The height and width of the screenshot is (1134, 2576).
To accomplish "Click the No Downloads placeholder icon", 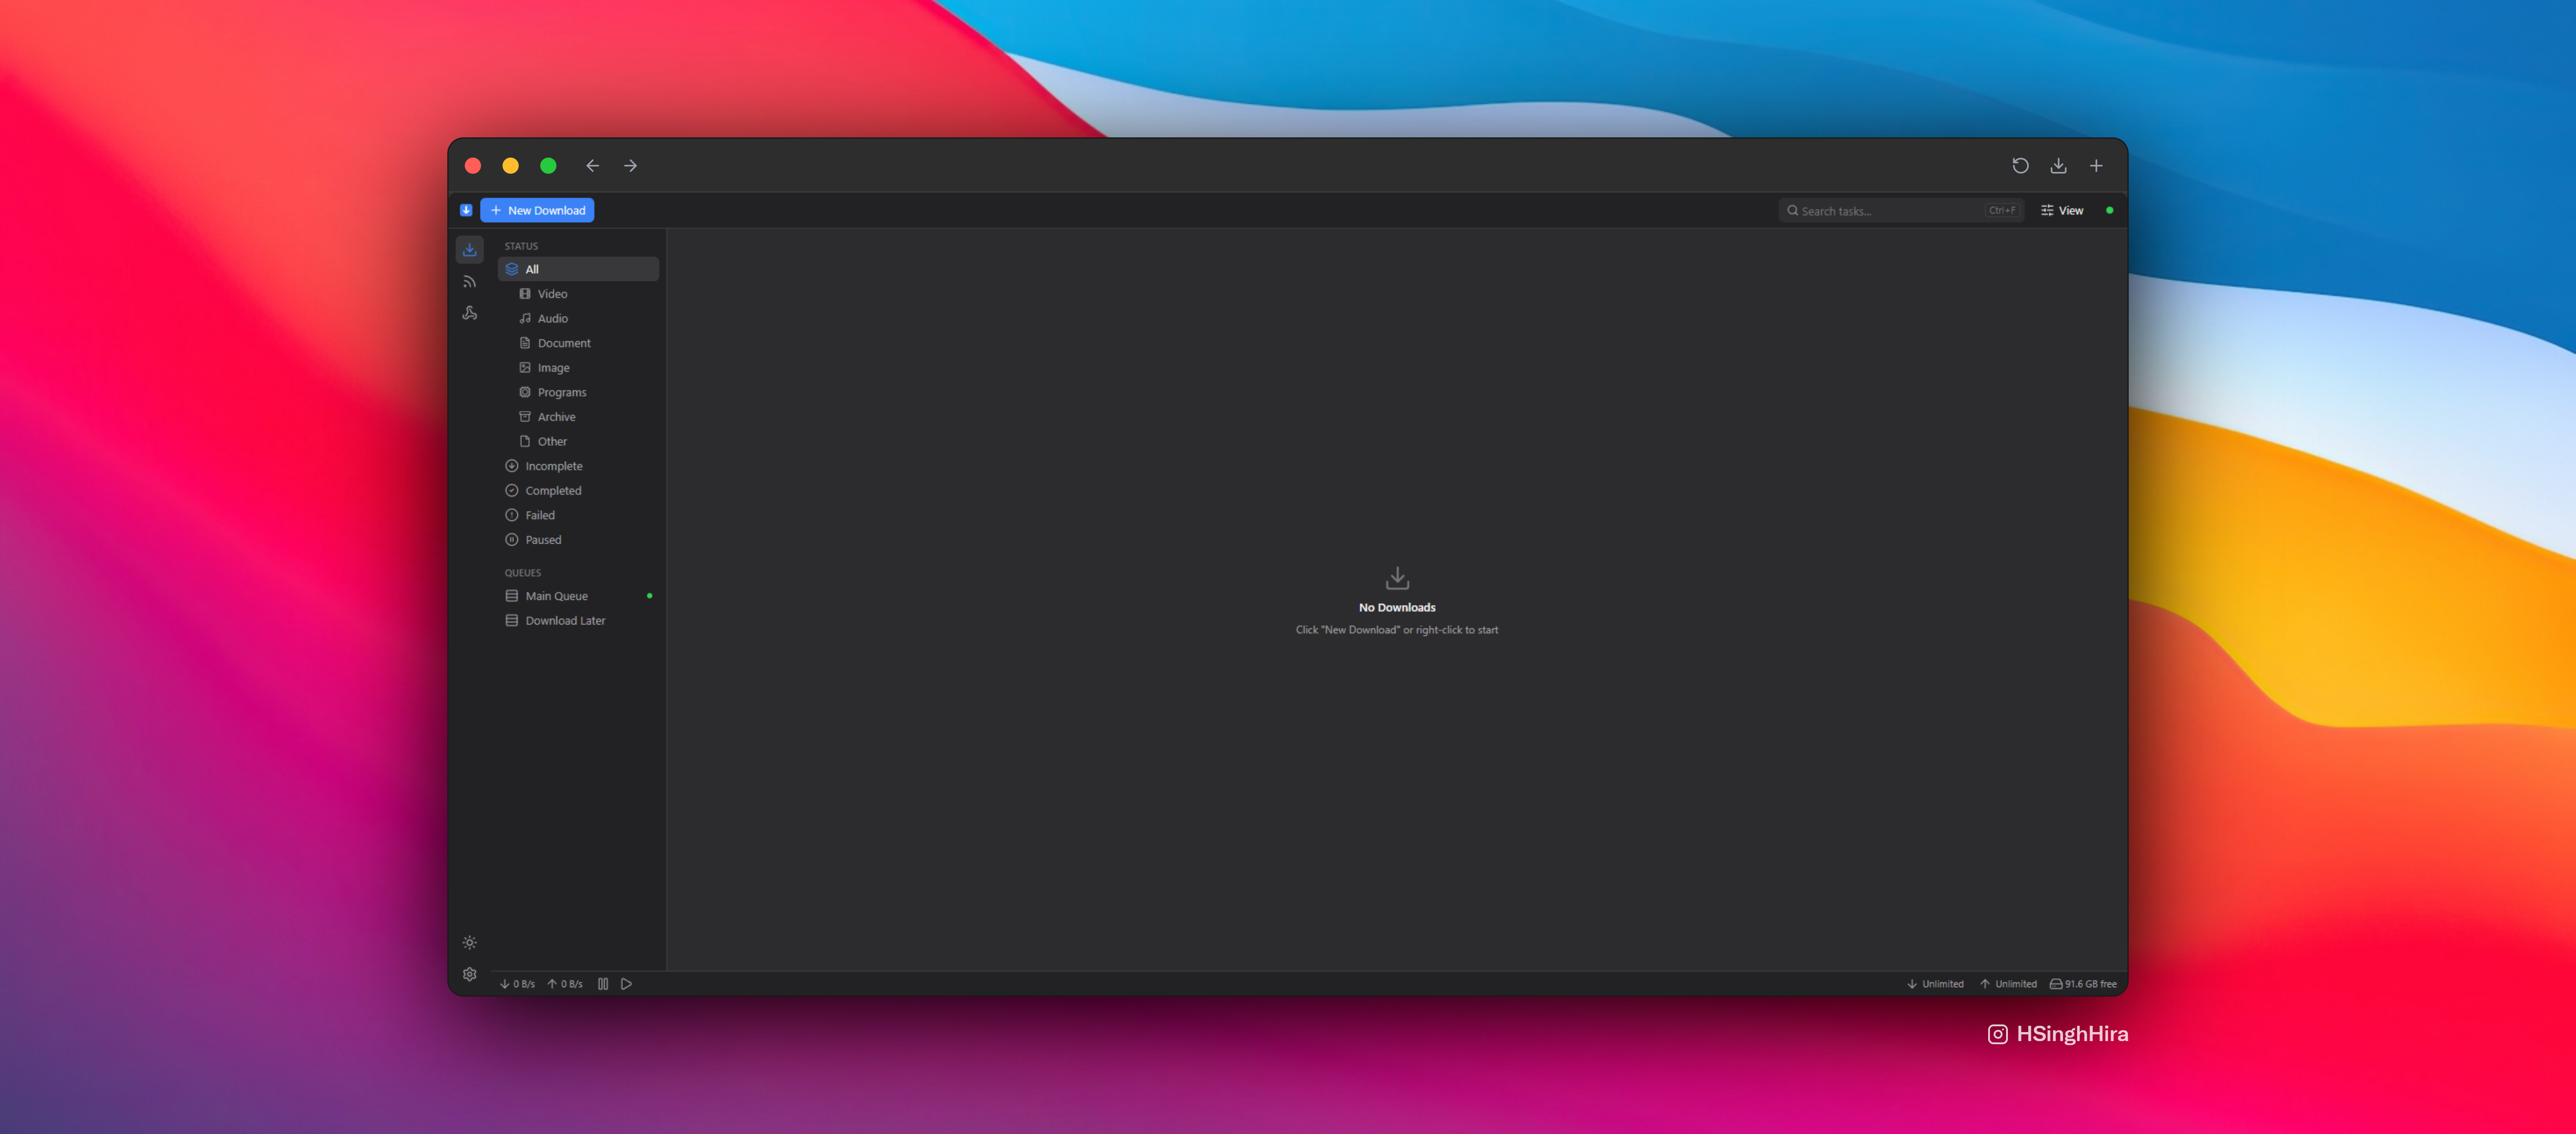I will pos(1397,578).
